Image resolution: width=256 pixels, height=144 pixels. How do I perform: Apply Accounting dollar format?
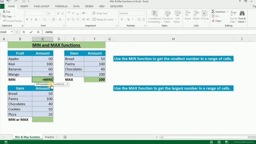122,20
